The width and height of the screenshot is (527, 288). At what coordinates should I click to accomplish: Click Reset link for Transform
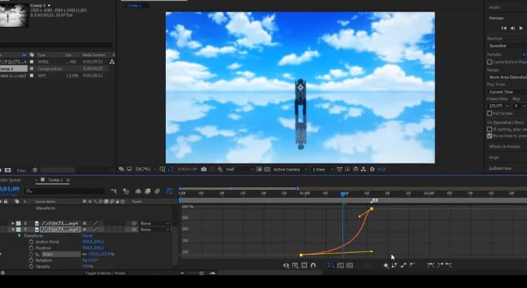coord(87,236)
